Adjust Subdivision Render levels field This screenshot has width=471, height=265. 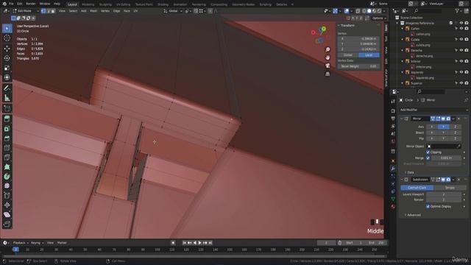point(444,199)
